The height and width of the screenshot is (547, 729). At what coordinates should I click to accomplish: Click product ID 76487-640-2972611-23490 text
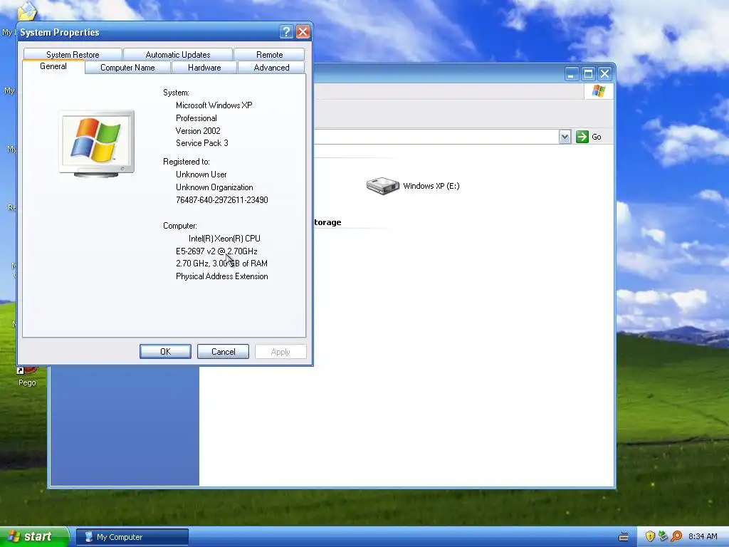click(222, 200)
